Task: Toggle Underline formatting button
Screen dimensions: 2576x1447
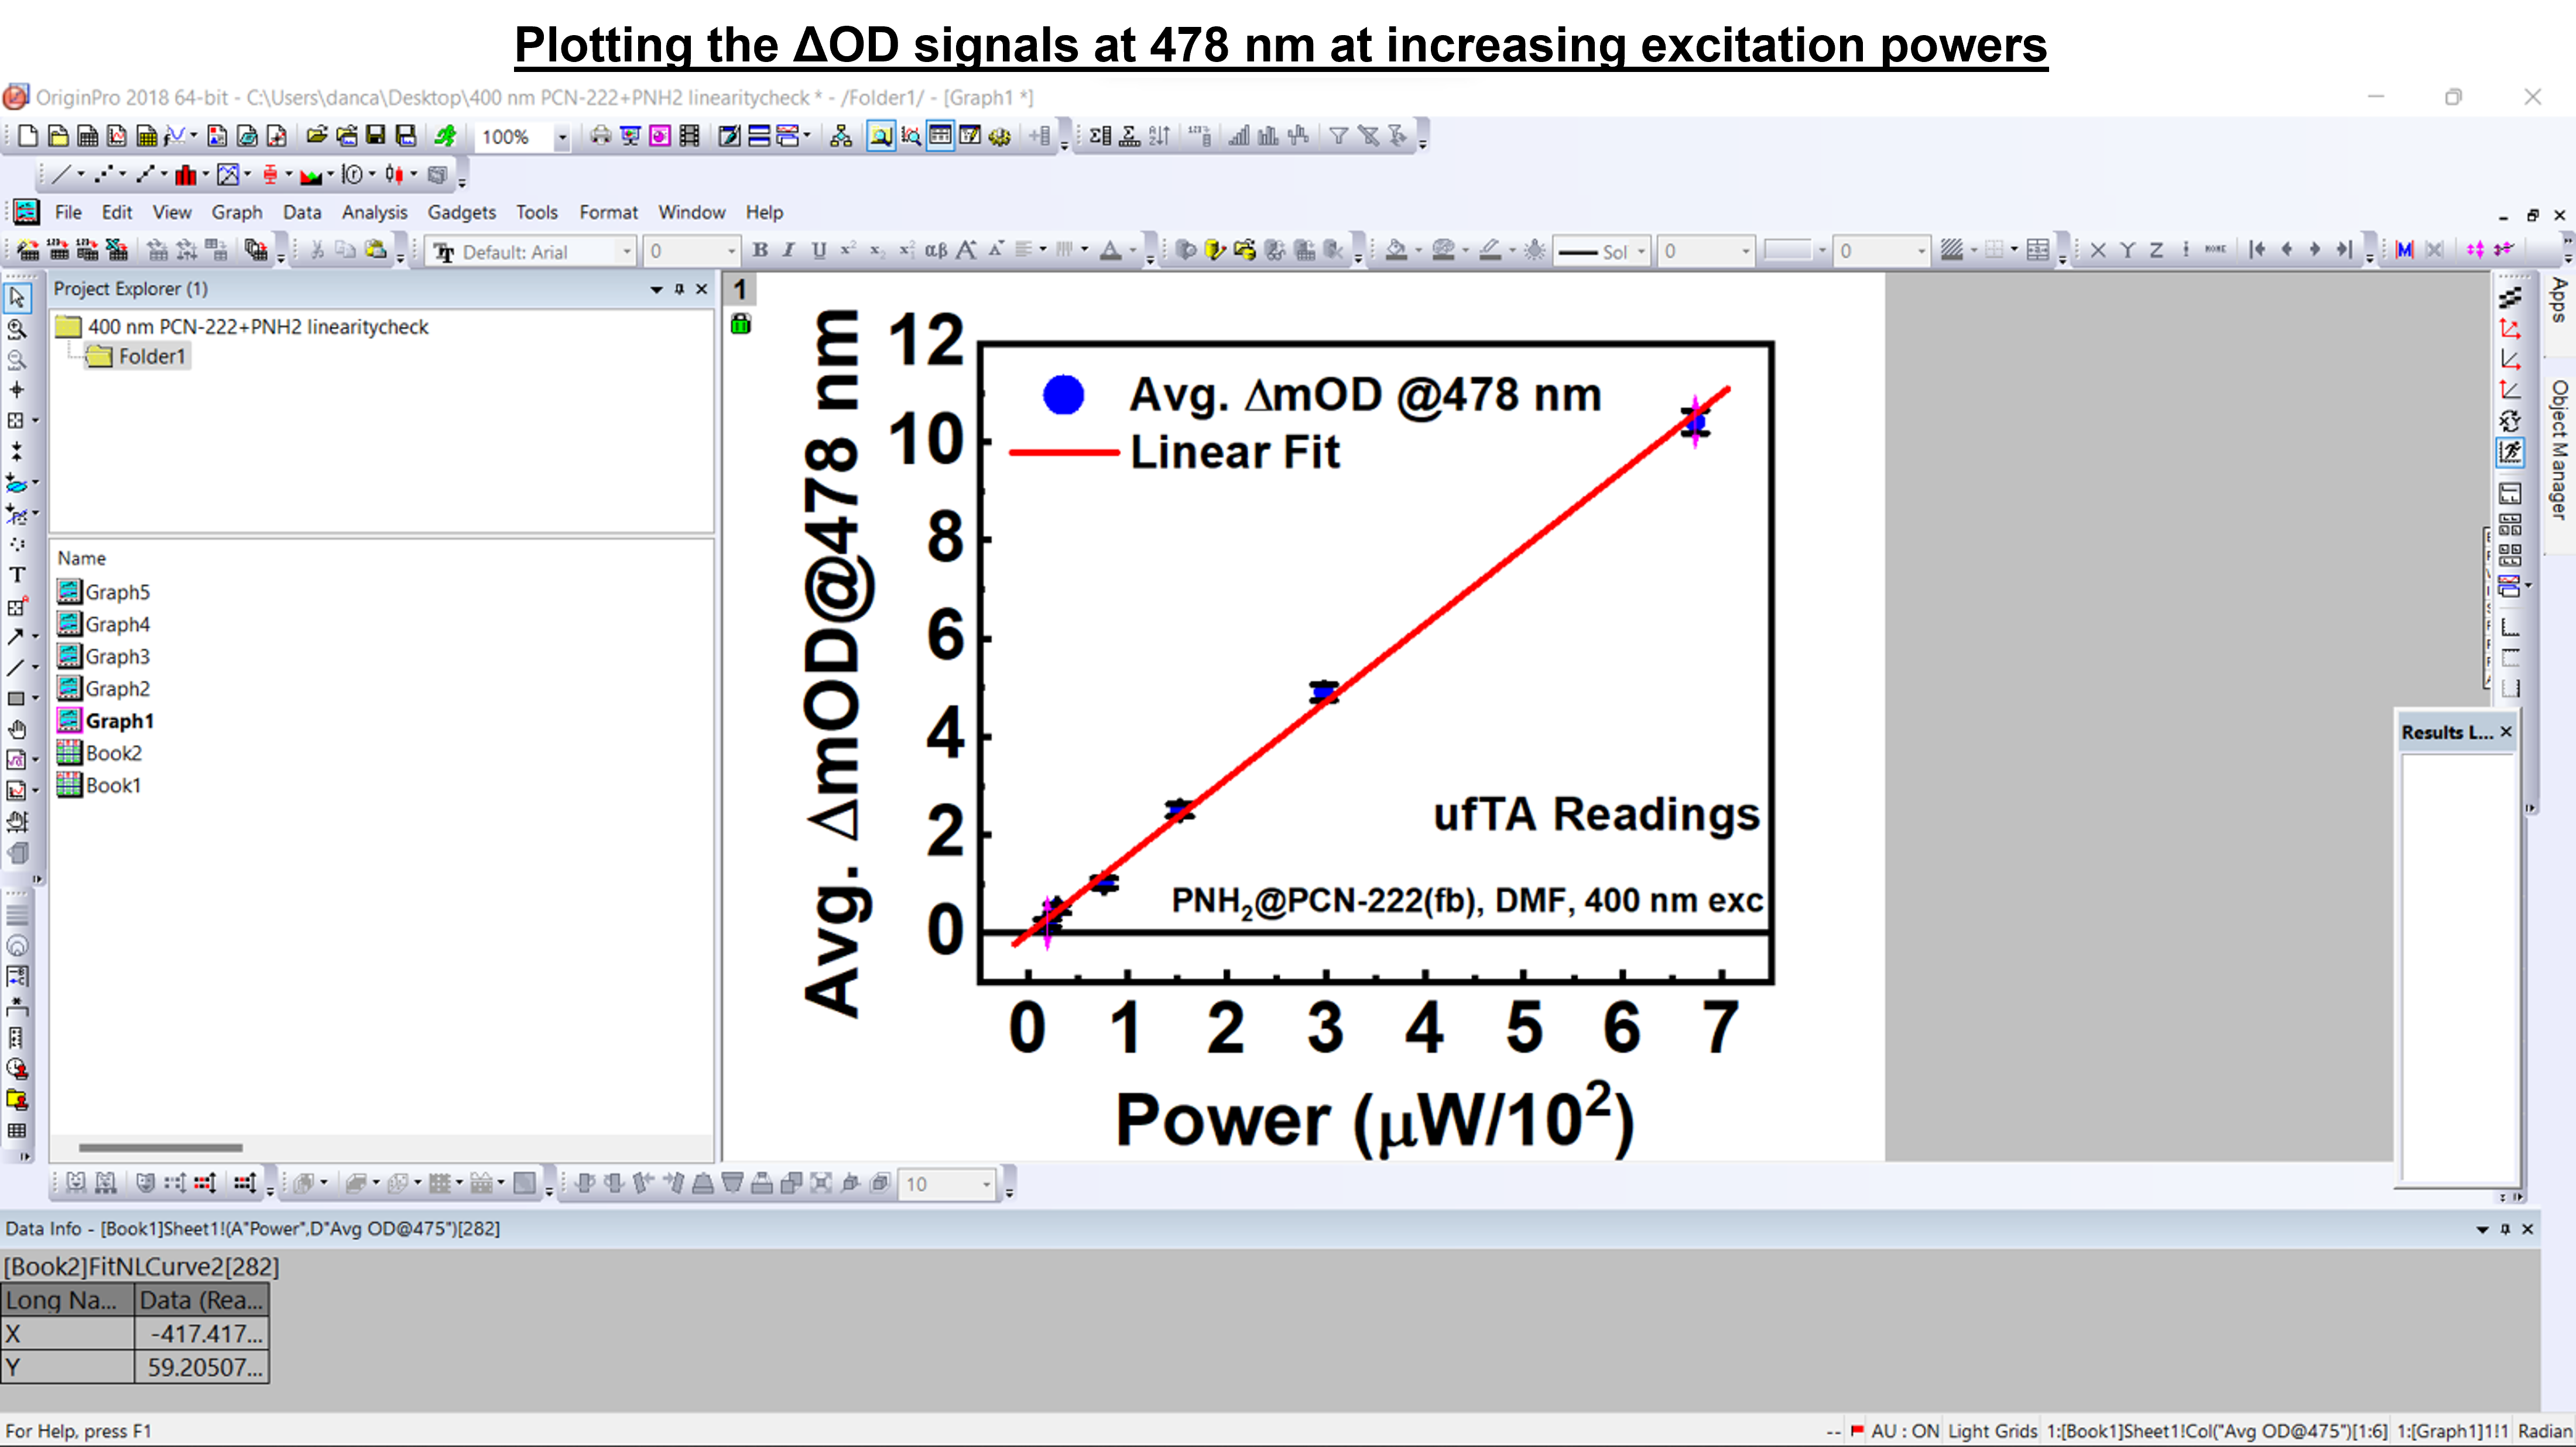Action: [x=819, y=251]
